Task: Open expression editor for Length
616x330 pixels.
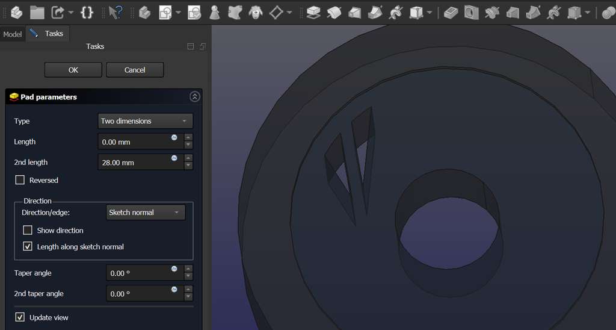Action: tap(174, 137)
